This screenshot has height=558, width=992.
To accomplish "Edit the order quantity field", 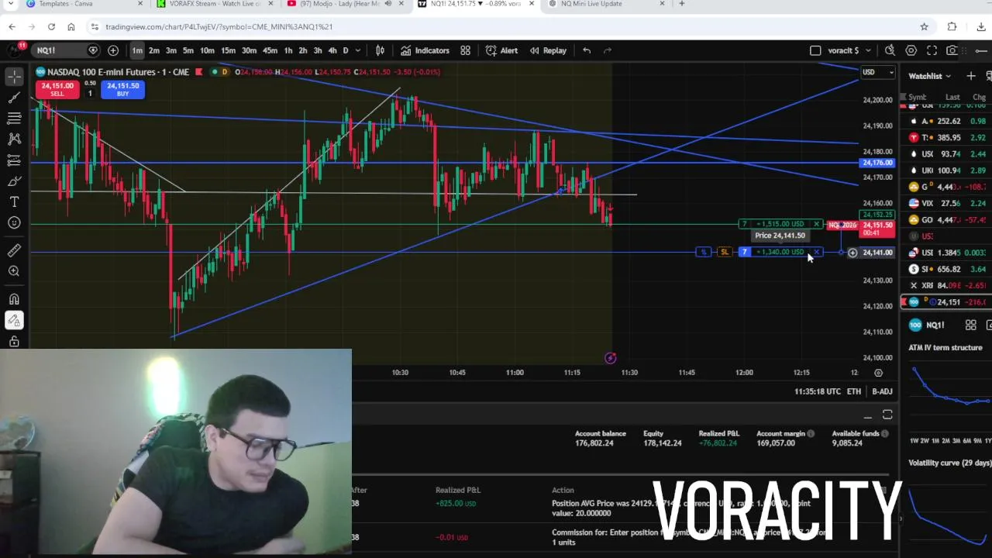I will [90, 93].
